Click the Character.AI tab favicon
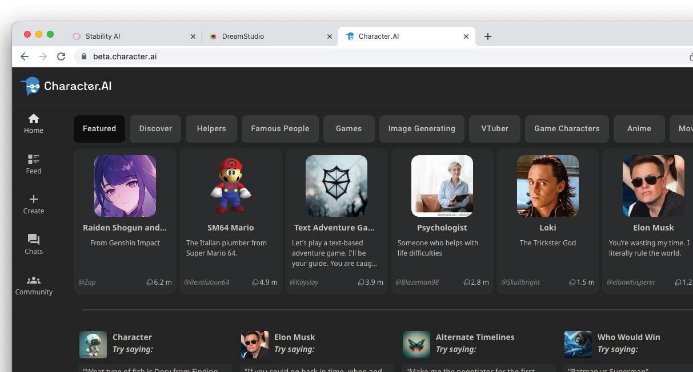This screenshot has width=693, height=372. point(350,37)
